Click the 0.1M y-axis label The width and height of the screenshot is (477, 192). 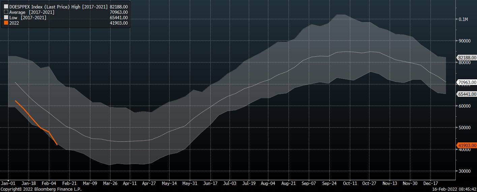(463, 19)
